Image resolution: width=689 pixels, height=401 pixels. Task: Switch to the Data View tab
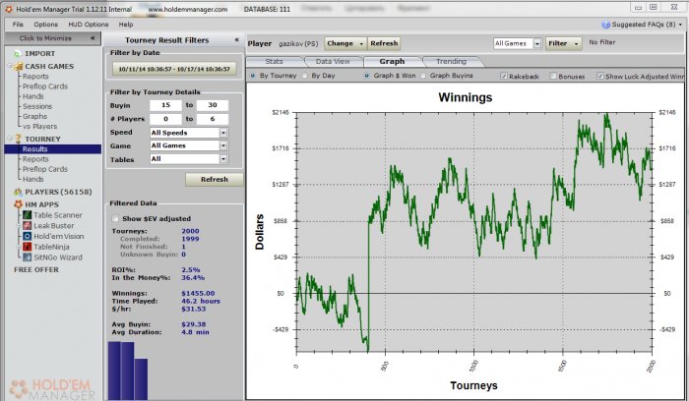coord(333,61)
